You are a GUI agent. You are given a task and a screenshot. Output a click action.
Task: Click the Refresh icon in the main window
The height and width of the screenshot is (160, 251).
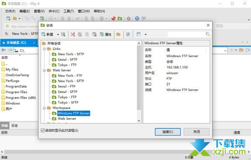(248, 51)
